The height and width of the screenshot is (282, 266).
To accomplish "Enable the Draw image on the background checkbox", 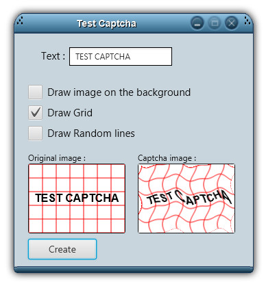I will point(35,92).
